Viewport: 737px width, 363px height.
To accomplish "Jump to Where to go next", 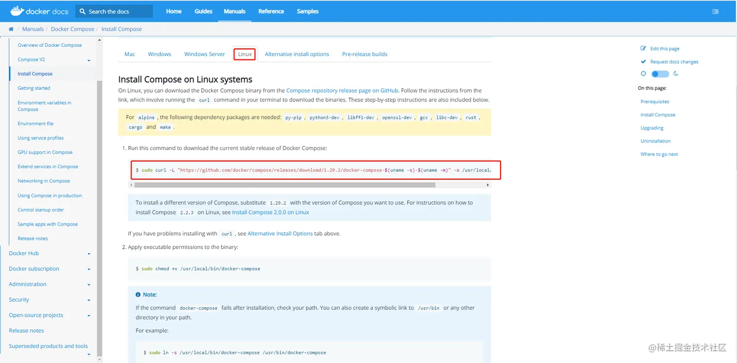I will [x=659, y=154].
